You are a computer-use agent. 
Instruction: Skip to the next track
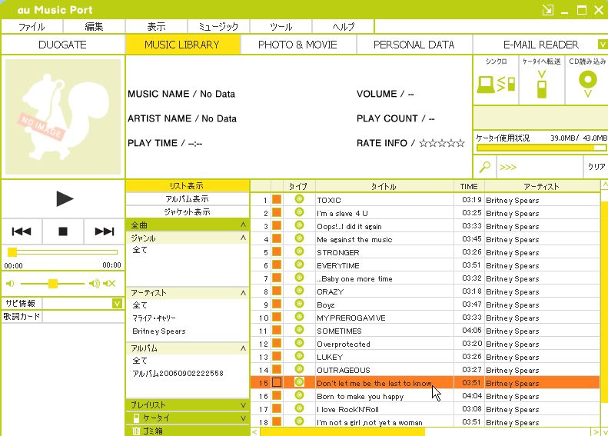point(104,231)
